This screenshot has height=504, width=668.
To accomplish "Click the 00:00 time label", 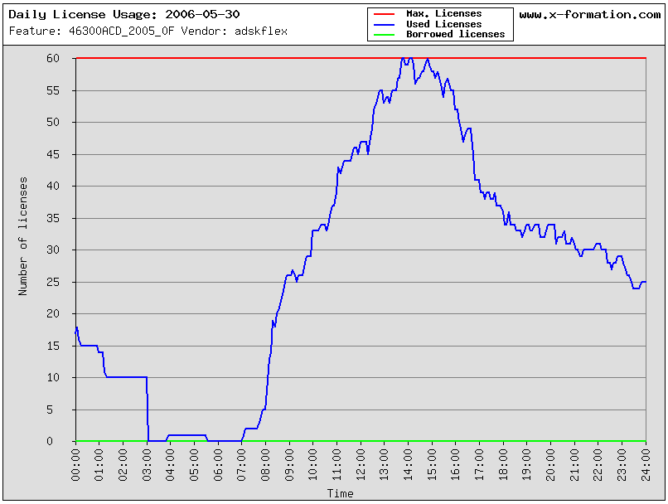I will pos(75,465).
